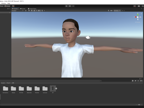The height and width of the screenshot is (108, 144).
Task: Lock the Project panel
Action: [x=140, y=79]
